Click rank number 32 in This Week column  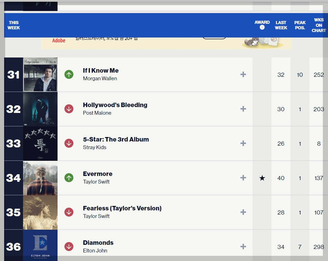(13, 109)
